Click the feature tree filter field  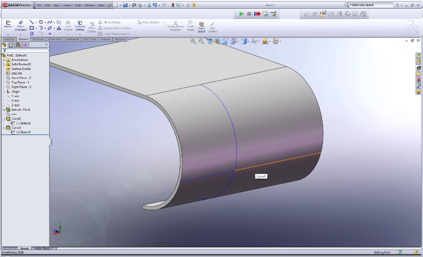point(26,50)
